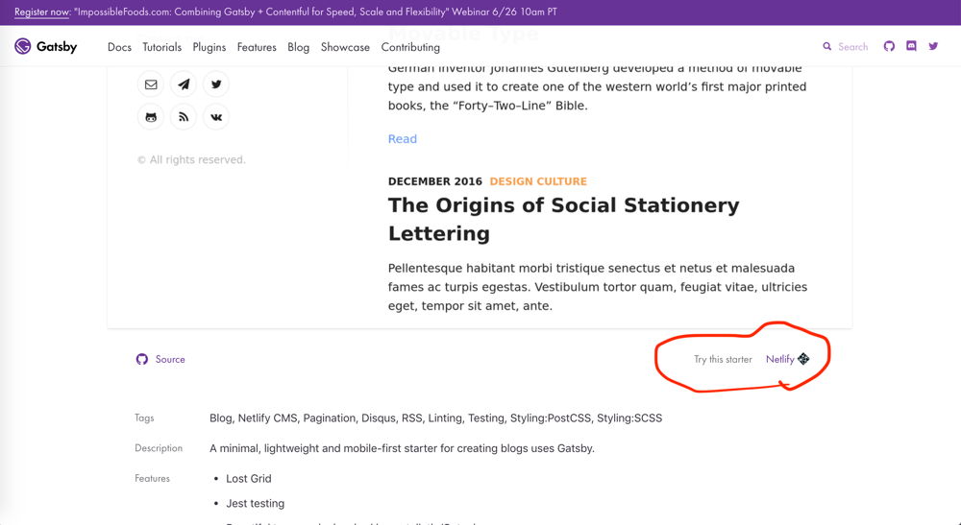Open the Docs menu item

tap(119, 47)
